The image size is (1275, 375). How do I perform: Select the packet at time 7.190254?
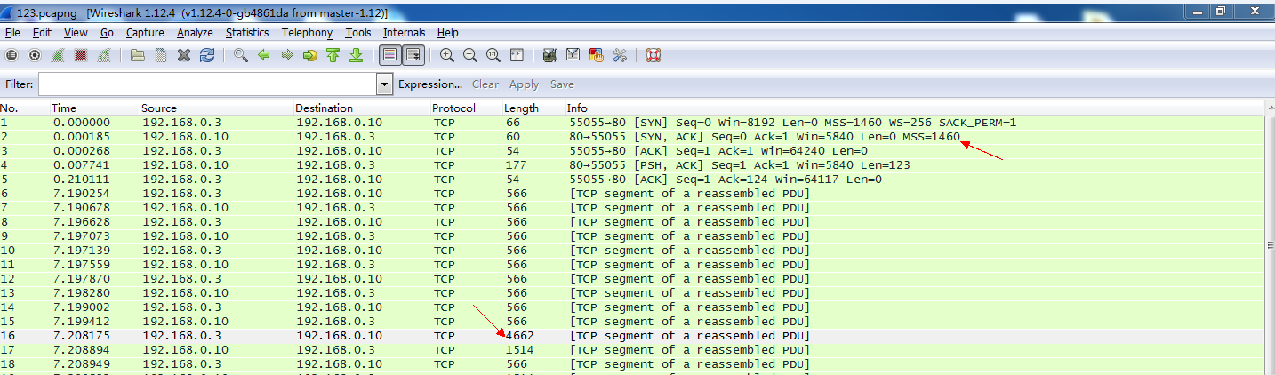click(631, 194)
